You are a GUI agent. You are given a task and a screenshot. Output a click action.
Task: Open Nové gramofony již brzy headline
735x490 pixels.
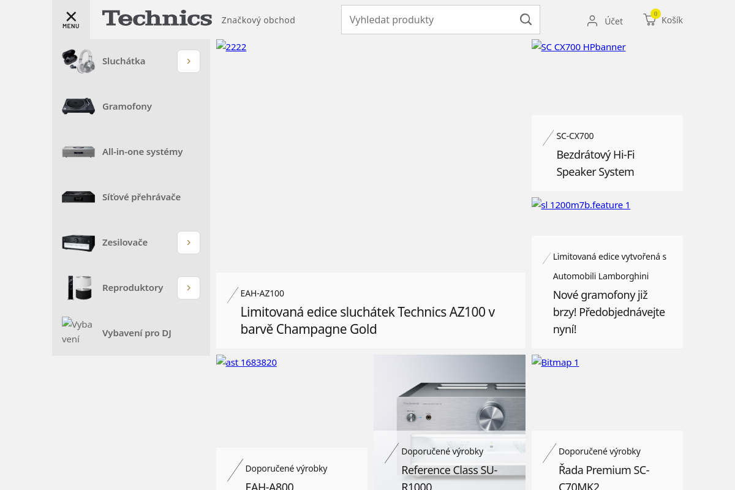[x=609, y=312]
